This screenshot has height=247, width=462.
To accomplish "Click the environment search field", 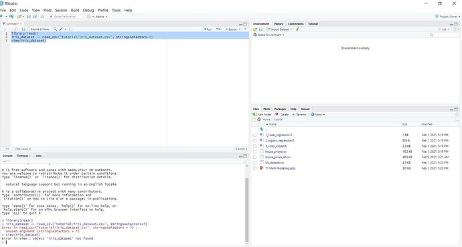I will [x=443, y=35].
